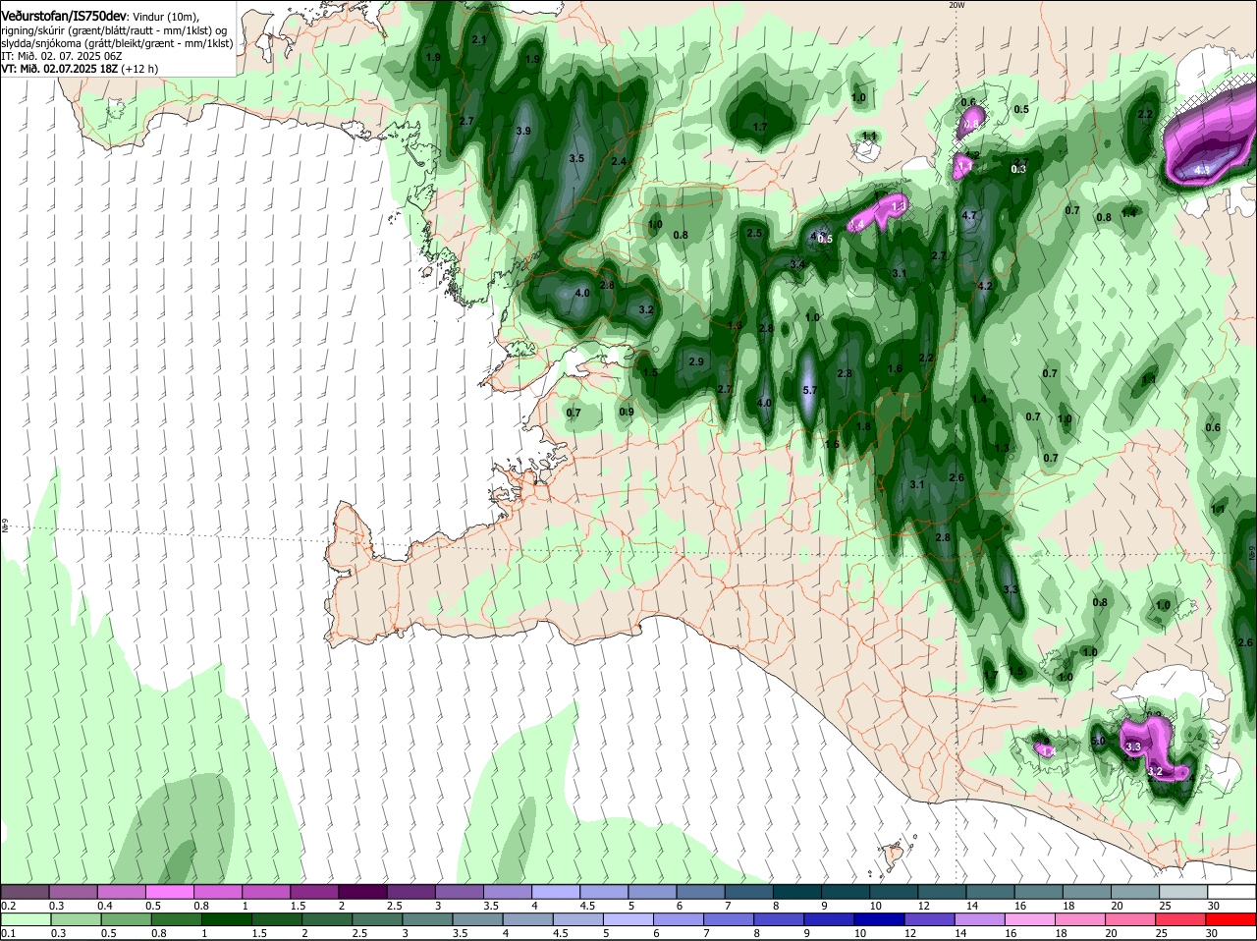
Task: Click the 3.9 precipitation value on the map
Action: tap(523, 131)
